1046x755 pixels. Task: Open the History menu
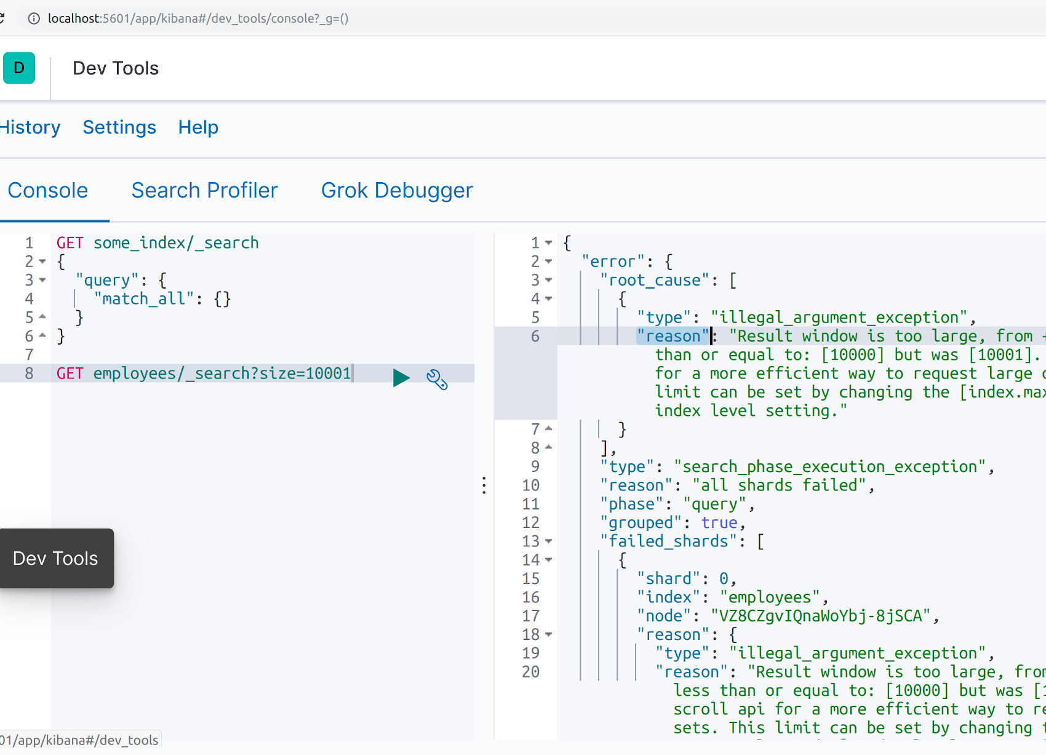tap(30, 127)
